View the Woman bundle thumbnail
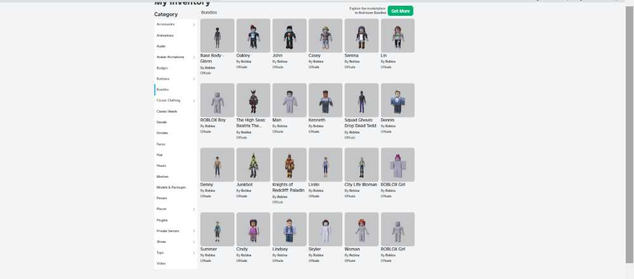This screenshot has height=279, width=634. (361, 230)
